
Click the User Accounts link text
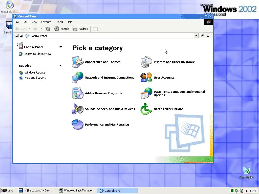[164, 78]
